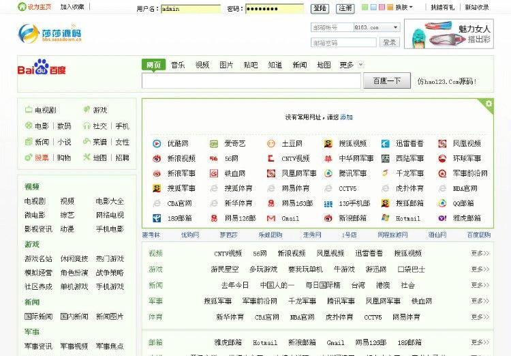Pick the green skin color swatch
This screenshot has height=356, width=511.
[x=365, y=8]
